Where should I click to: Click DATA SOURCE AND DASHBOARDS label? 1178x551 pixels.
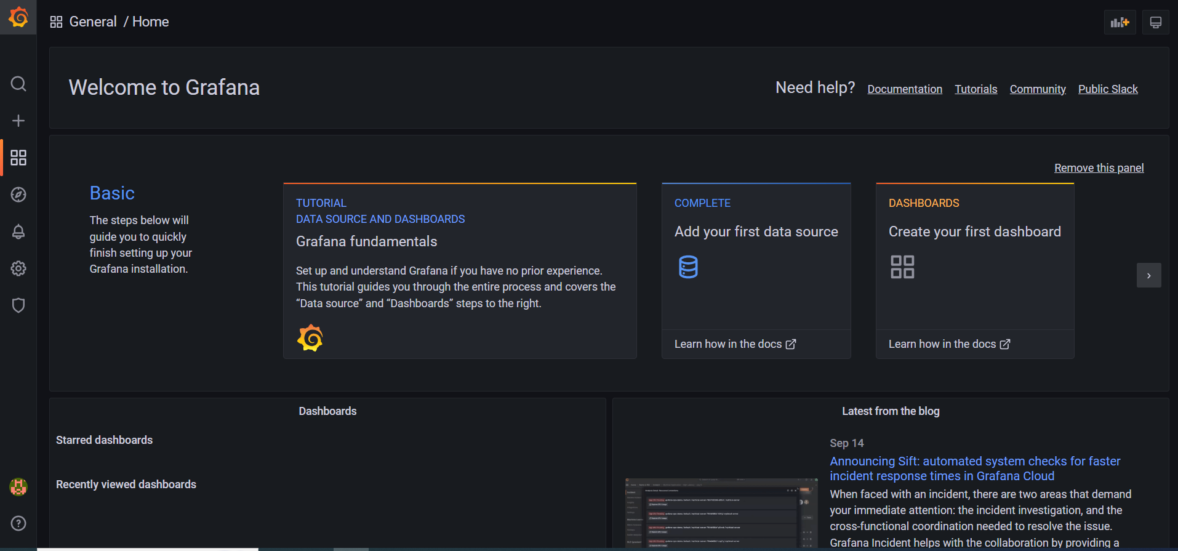380,219
